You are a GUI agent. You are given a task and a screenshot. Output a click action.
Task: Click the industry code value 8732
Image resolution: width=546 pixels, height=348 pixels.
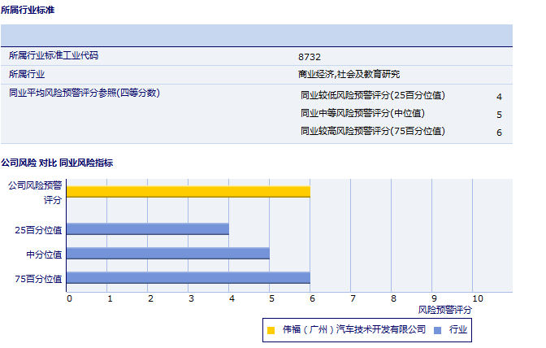pyautogui.click(x=310, y=57)
